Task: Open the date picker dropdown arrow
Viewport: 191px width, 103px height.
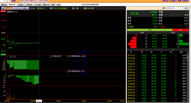Action: tap(178, 8)
